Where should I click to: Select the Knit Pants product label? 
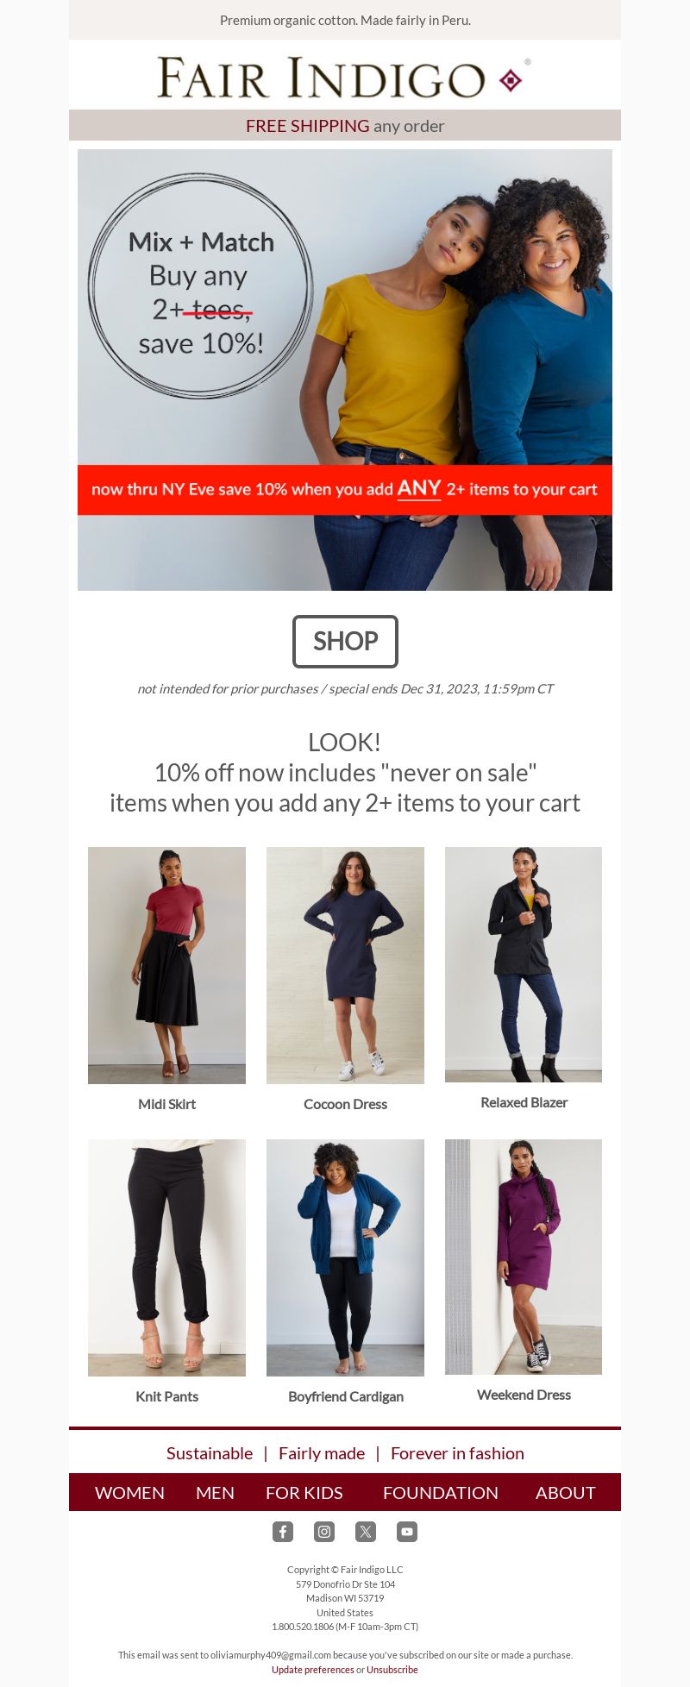[166, 1396]
